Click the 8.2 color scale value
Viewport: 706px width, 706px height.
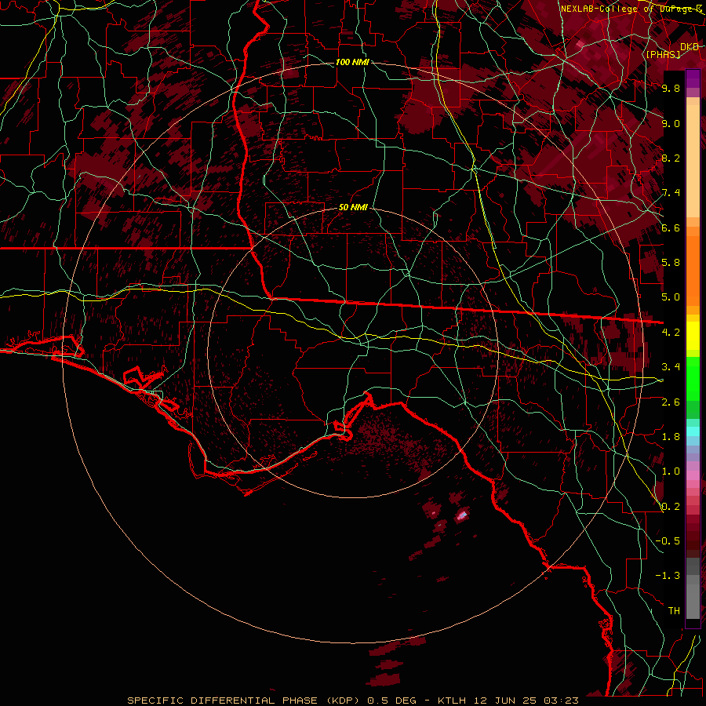click(671, 158)
